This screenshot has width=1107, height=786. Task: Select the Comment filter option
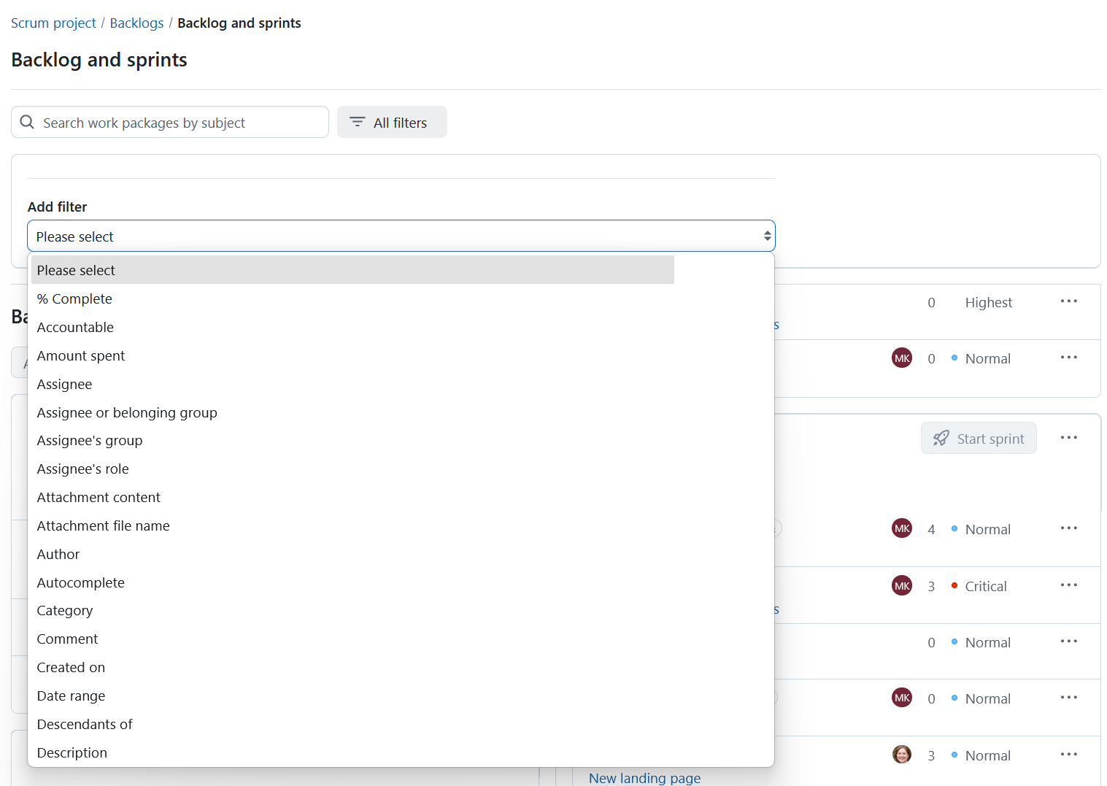point(352,639)
